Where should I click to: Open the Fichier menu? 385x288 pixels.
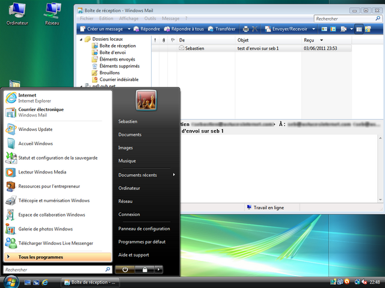click(x=87, y=19)
